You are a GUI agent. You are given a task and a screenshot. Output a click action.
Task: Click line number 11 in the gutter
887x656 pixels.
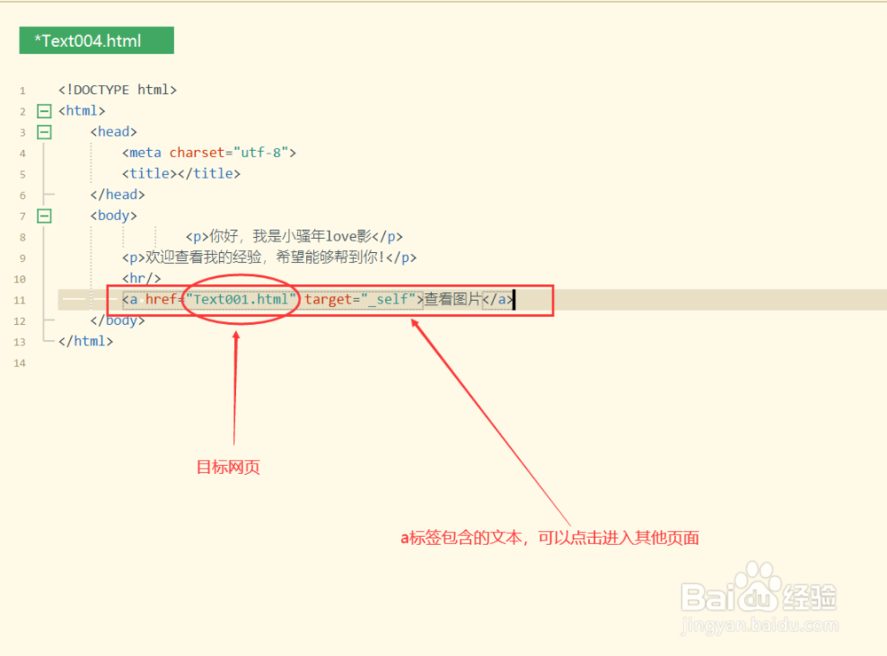20,300
